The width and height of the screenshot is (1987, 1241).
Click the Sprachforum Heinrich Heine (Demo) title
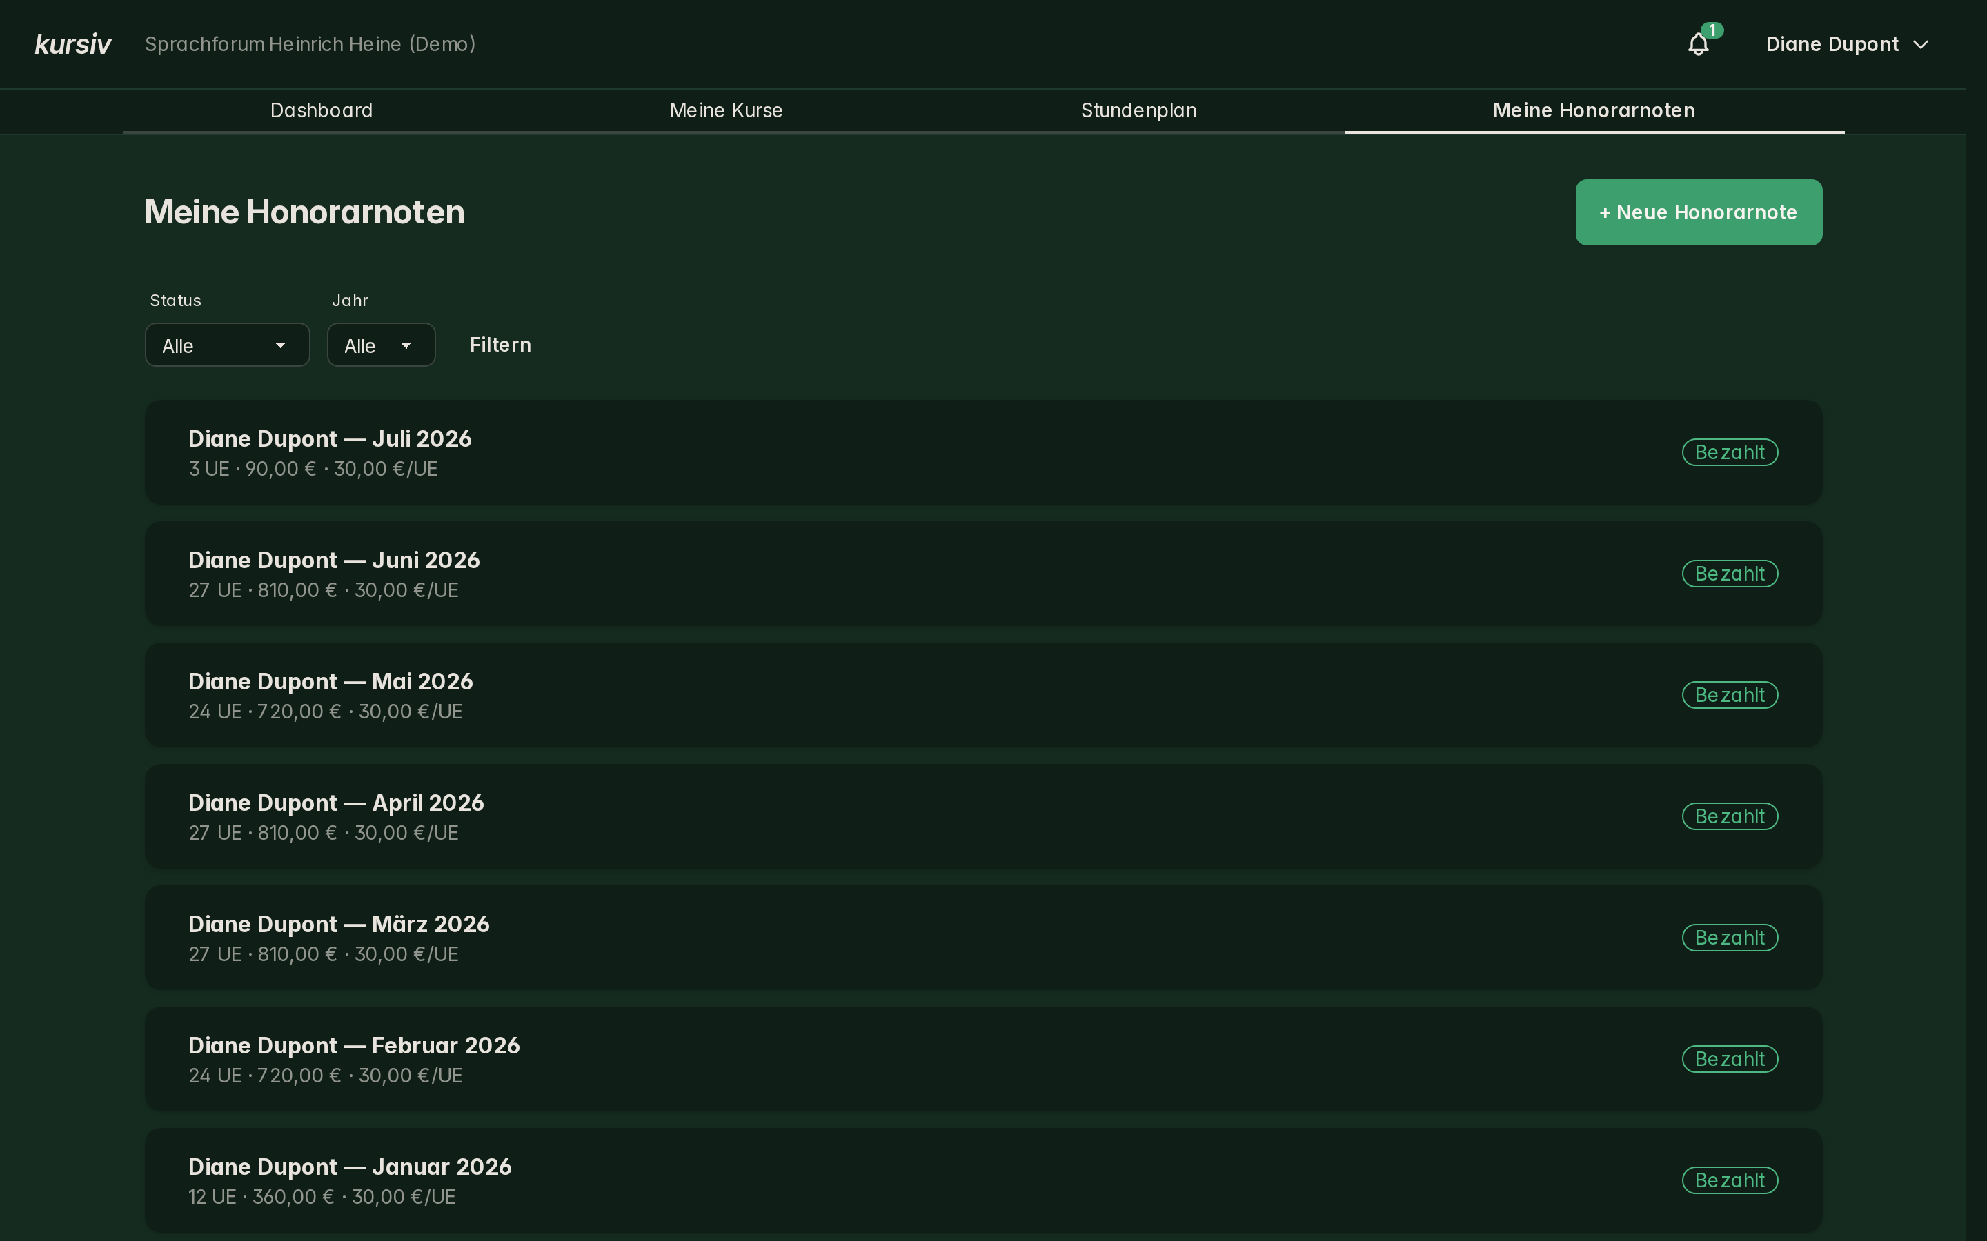click(310, 44)
